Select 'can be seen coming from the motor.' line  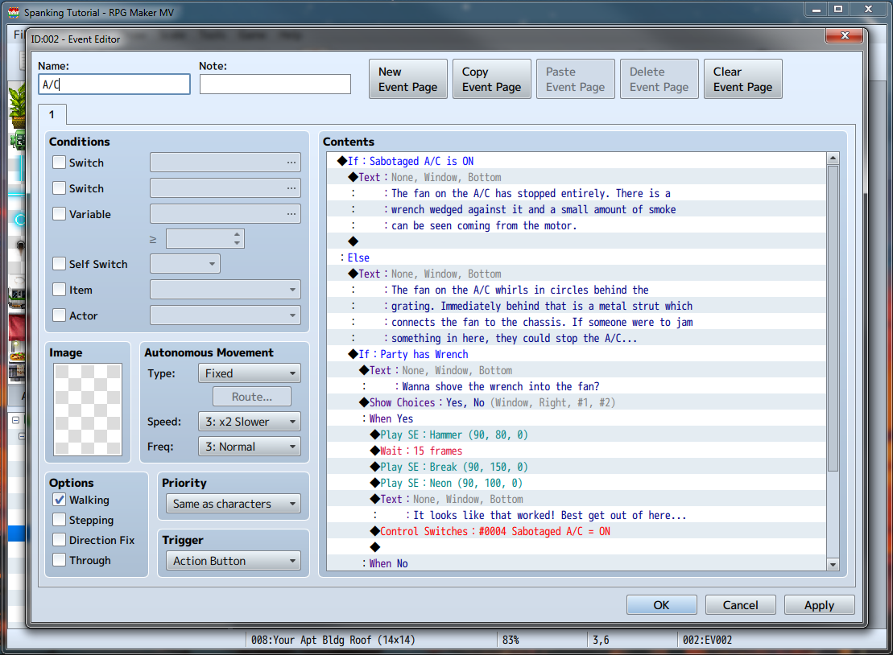(x=577, y=225)
